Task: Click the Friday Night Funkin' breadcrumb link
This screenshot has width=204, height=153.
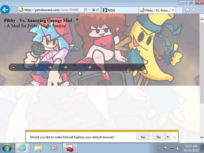Action: tap(31, 67)
